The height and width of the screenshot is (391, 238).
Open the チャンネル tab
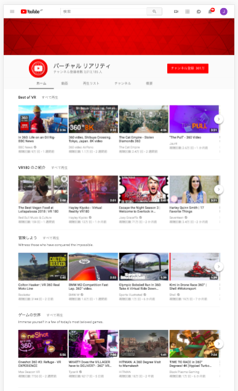pos(122,83)
